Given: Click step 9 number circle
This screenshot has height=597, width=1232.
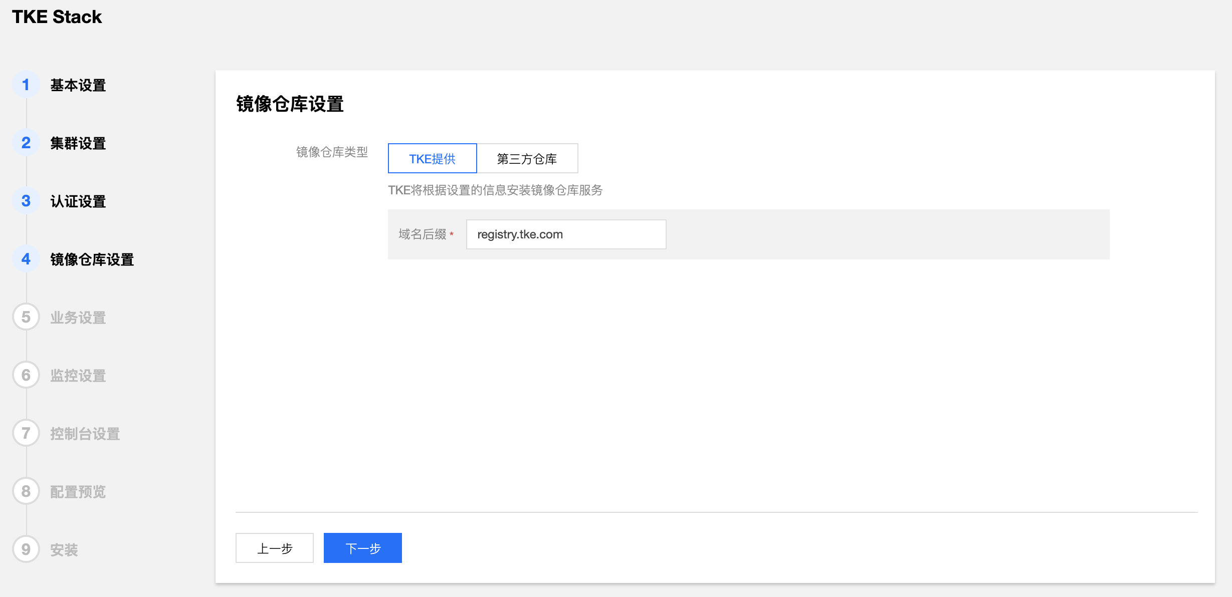Looking at the screenshot, I should tap(26, 549).
